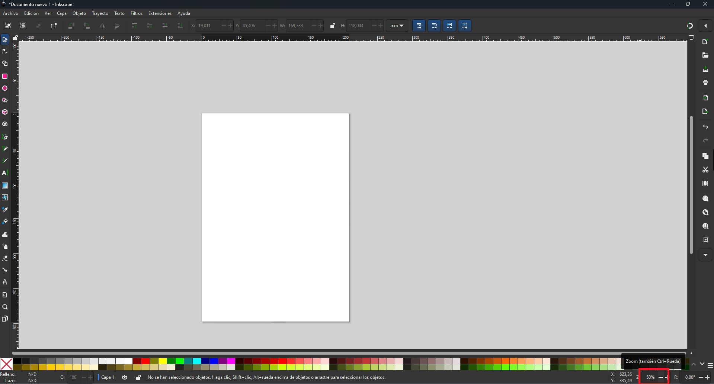
Task: Select the Ellipse tool
Action: click(5, 88)
